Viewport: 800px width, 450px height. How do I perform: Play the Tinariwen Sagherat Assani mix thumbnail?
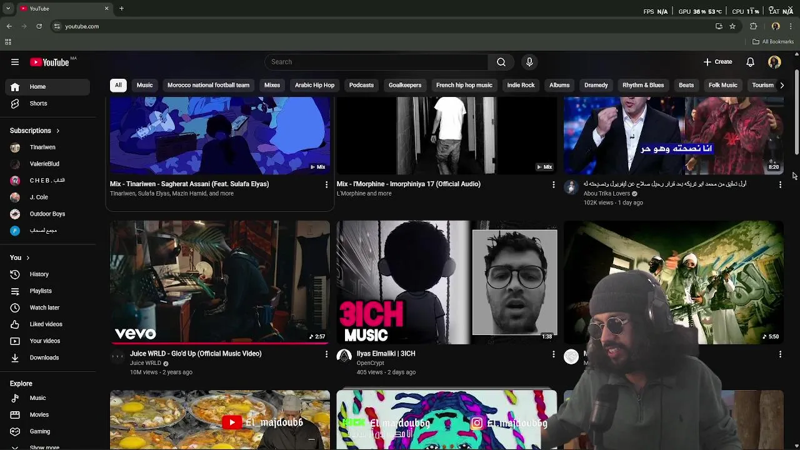click(x=220, y=136)
